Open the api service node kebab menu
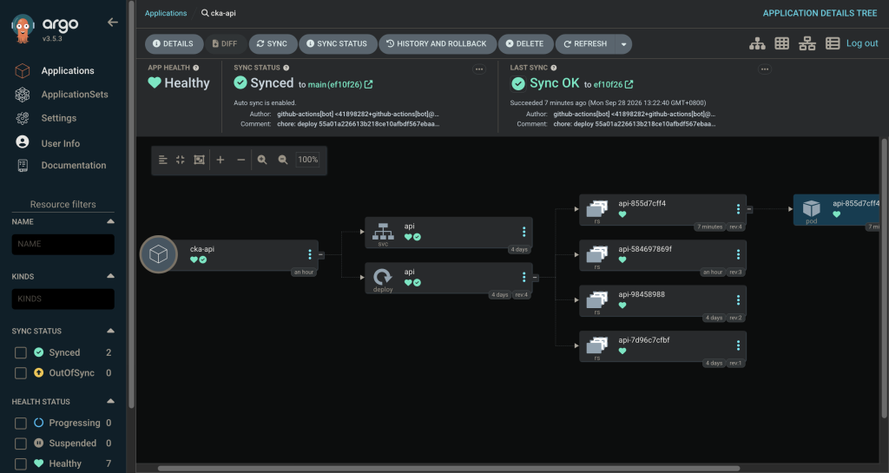The height and width of the screenshot is (473, 889). (x=524, y=232)
